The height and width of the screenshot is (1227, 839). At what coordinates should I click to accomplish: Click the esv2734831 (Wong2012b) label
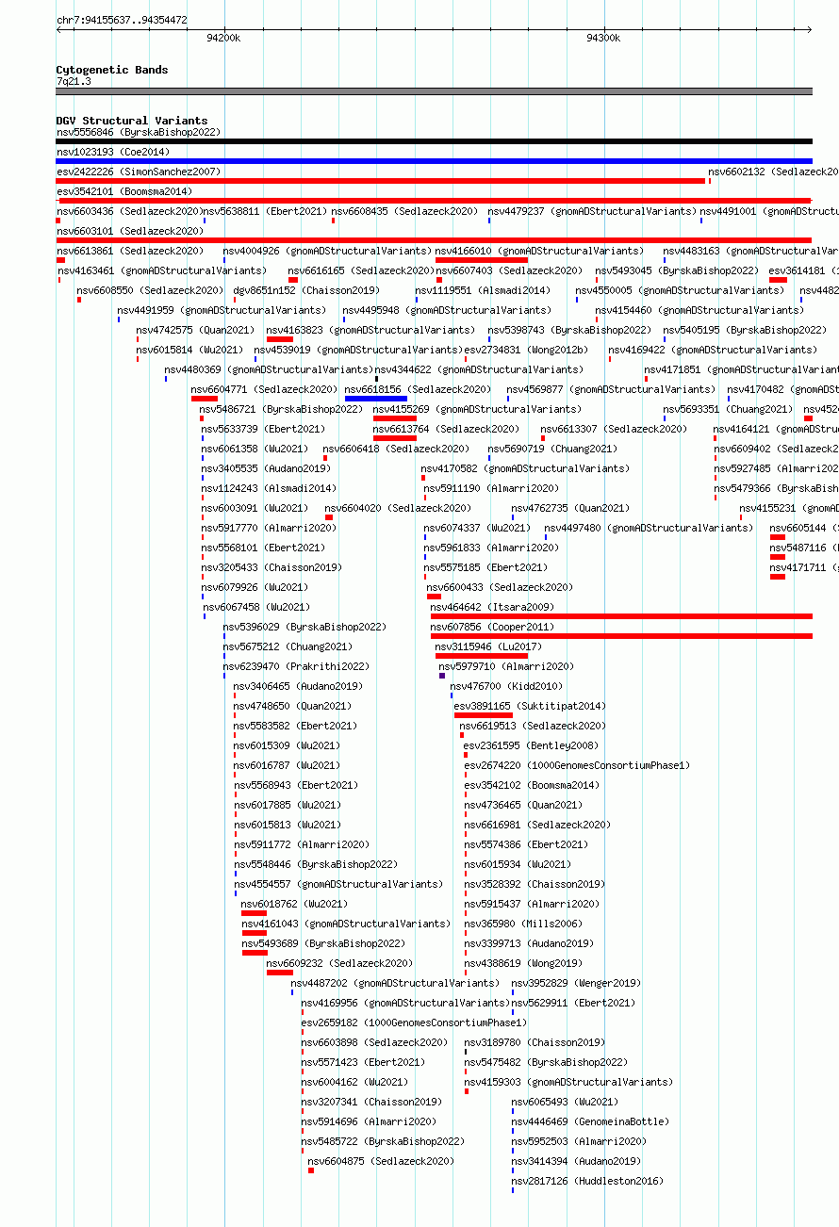point(526,350)
